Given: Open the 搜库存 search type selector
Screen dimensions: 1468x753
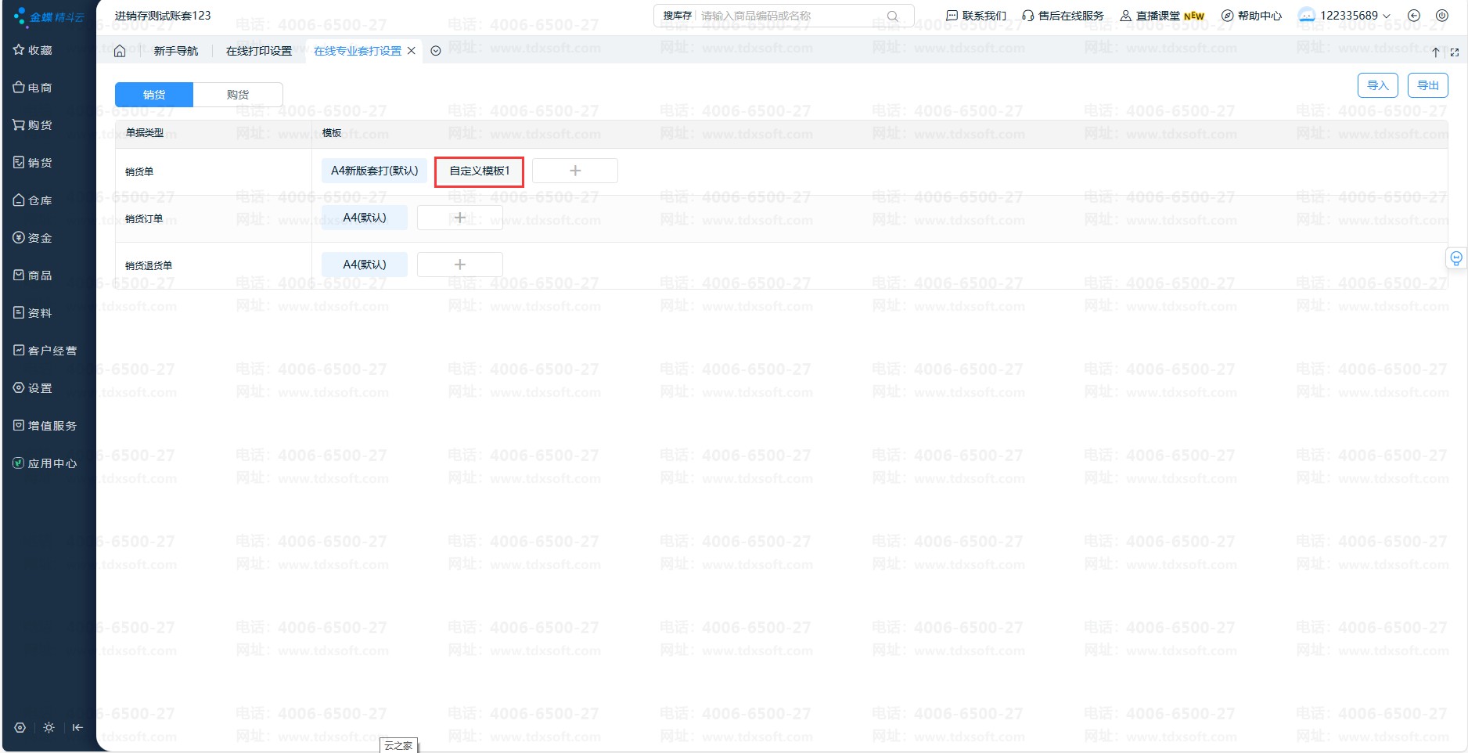Looking at the screenshot, I should (677, 16).
